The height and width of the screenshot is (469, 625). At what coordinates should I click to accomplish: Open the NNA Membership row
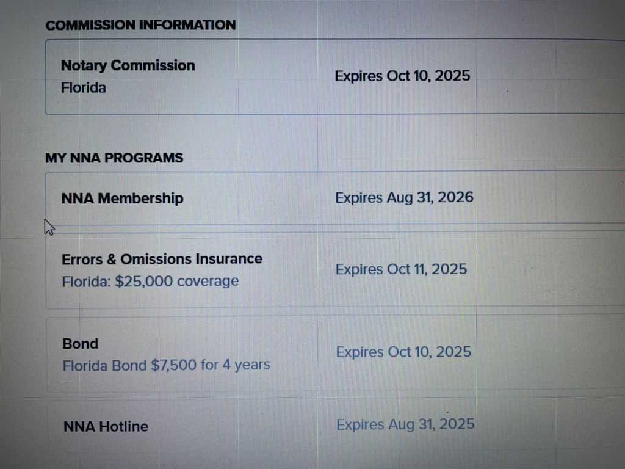click(335, 198)
